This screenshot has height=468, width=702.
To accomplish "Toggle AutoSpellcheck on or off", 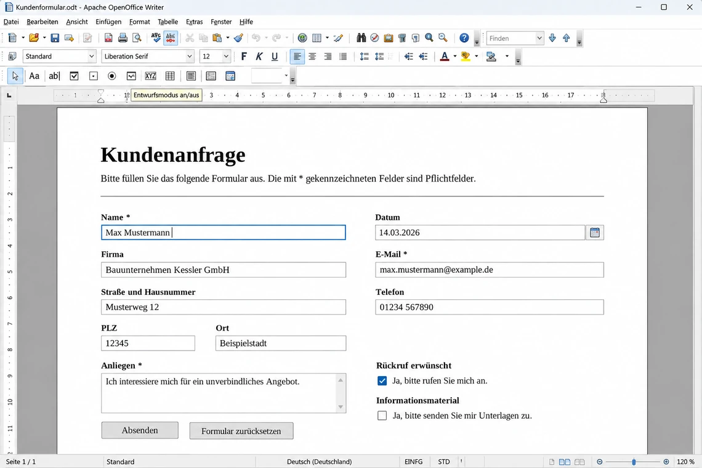I will click(x=171, y=38).
